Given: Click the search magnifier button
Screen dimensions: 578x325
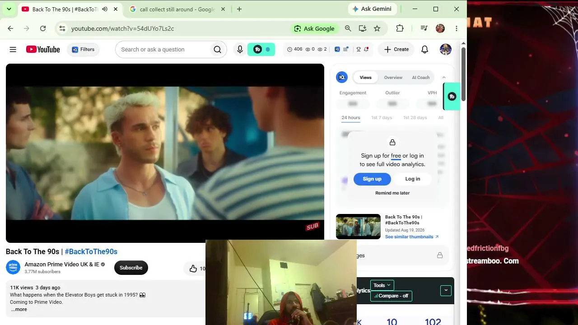Looking at the screenshot, I should 217,50.
